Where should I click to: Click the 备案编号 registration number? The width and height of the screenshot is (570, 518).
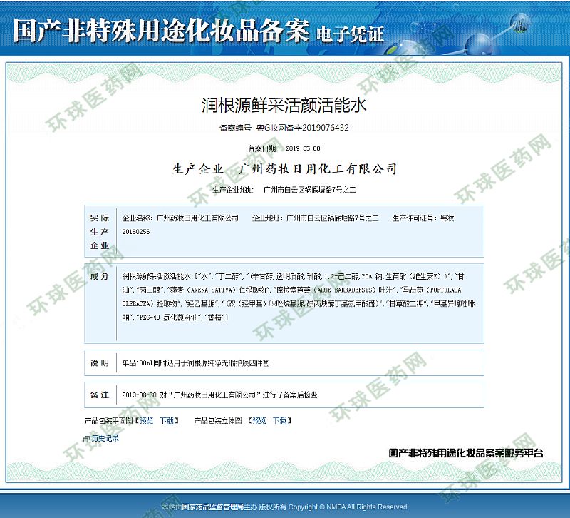284,128
